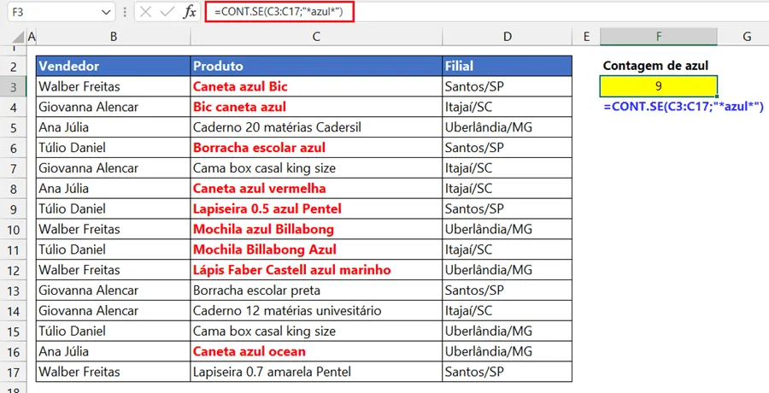Click the Name Box showing F3

pos(62,13)
